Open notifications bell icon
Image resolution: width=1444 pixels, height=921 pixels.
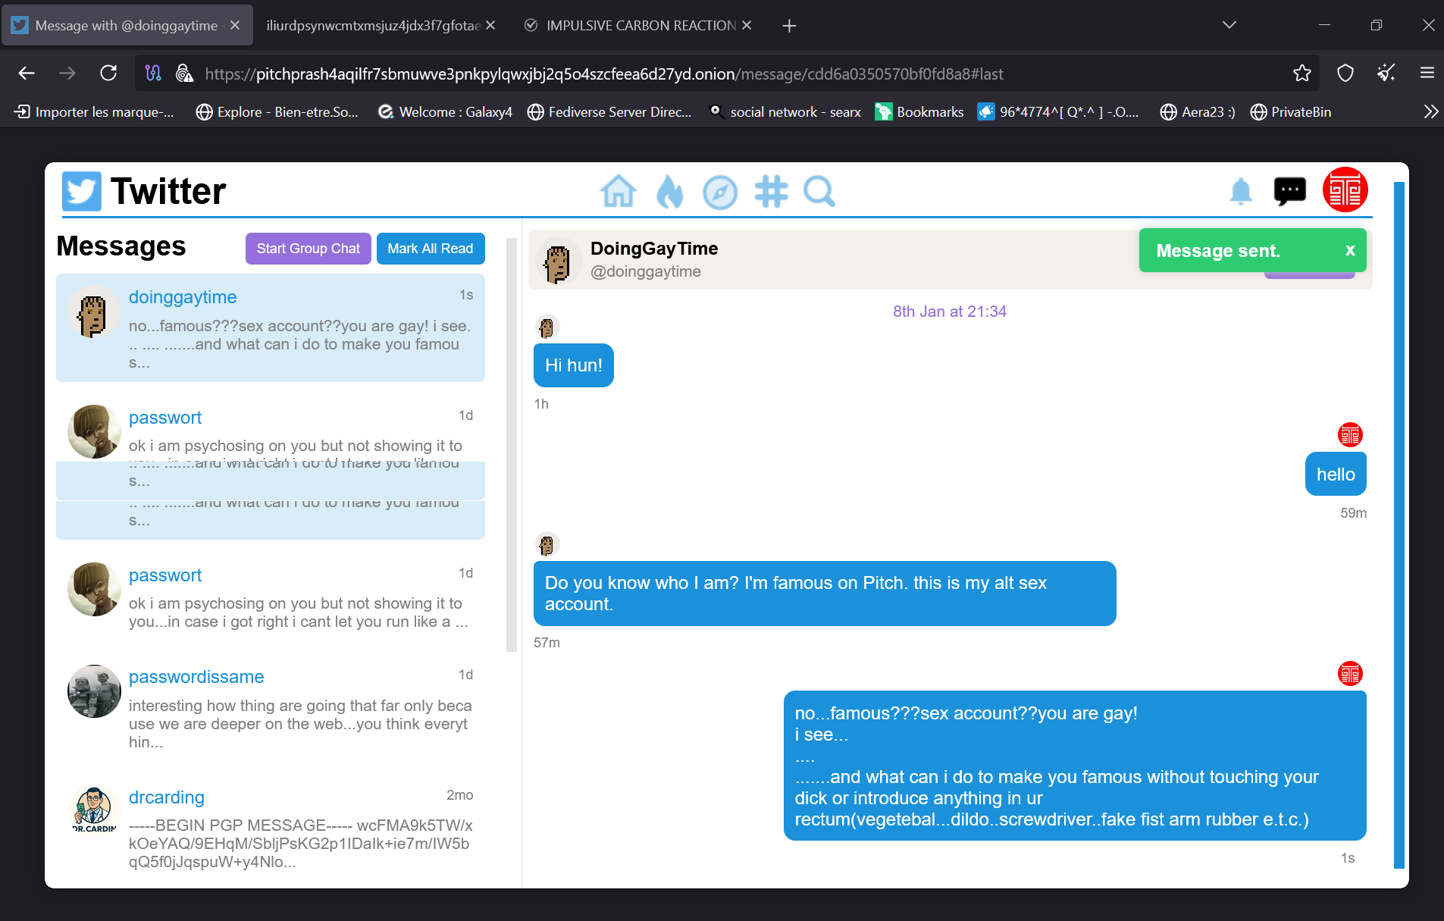click(1241, 192)
